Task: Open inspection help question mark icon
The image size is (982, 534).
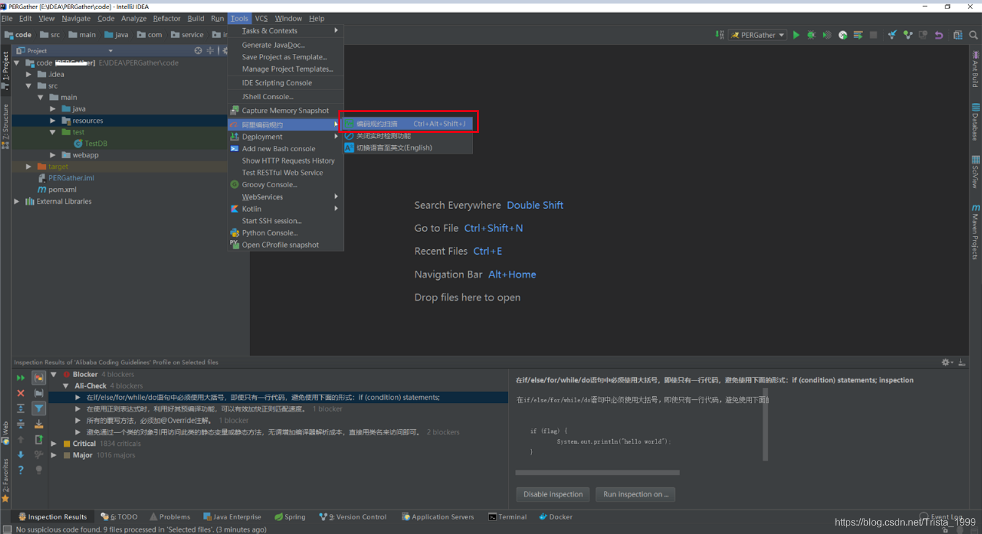Action: click(20, 470)
